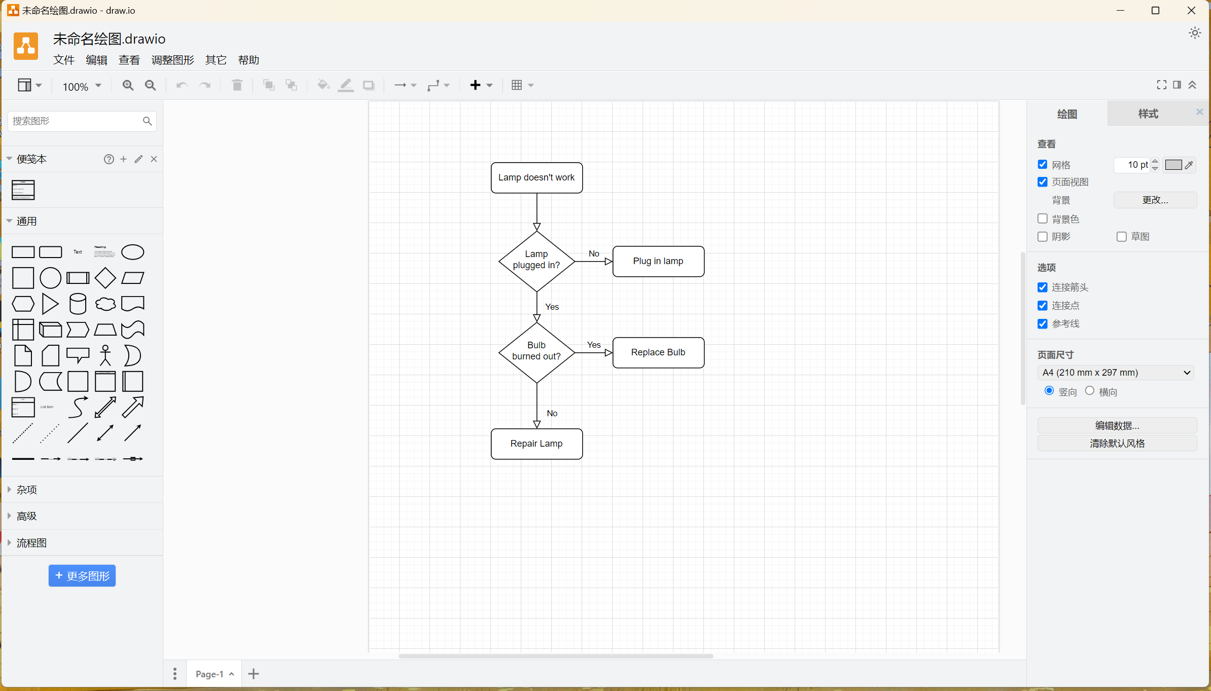This screenshot has height=691, width=1211.
Task: Select the 横向 landscape radio button
Action: [1089, 391]
